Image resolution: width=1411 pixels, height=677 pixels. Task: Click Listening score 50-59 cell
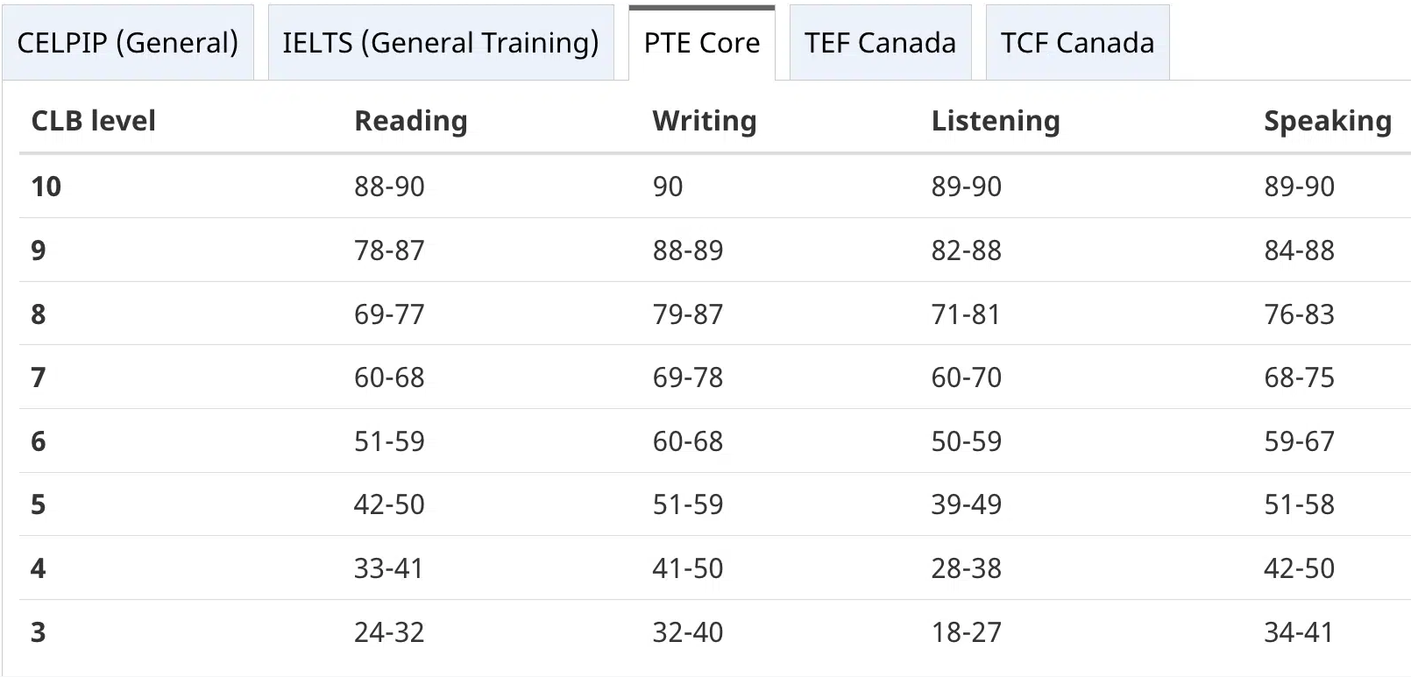point(966,441)
